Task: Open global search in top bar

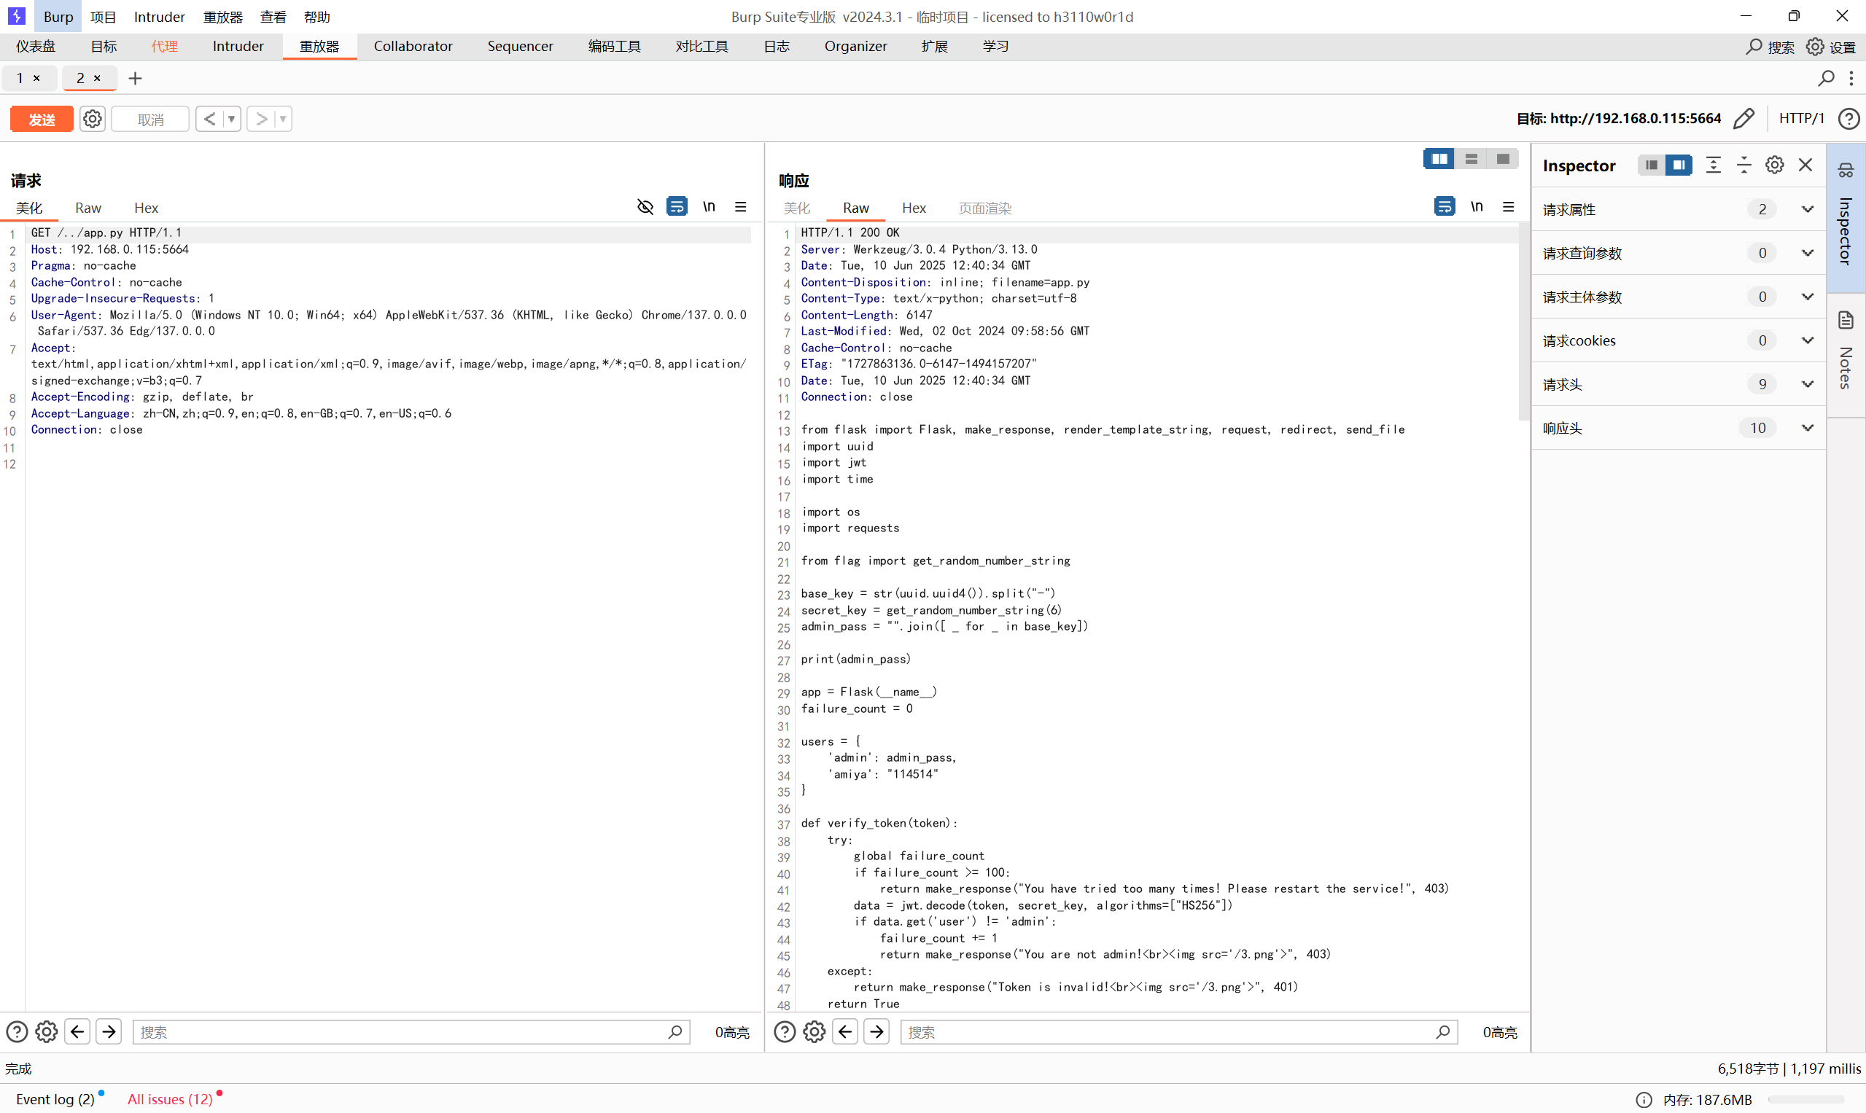Action: coord(1770,47)
